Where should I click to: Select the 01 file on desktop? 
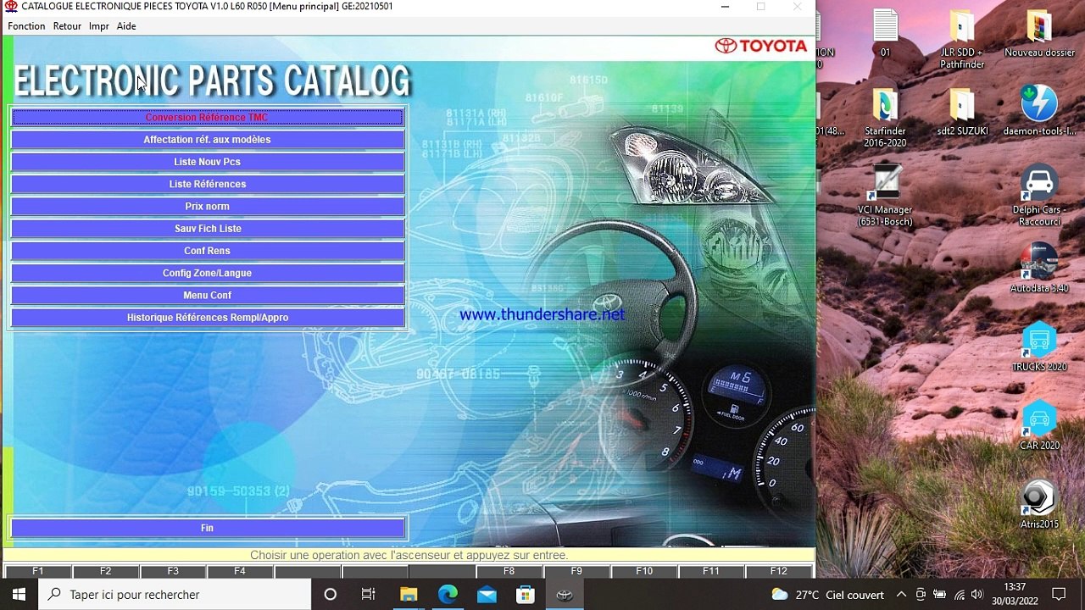point(885,34)
